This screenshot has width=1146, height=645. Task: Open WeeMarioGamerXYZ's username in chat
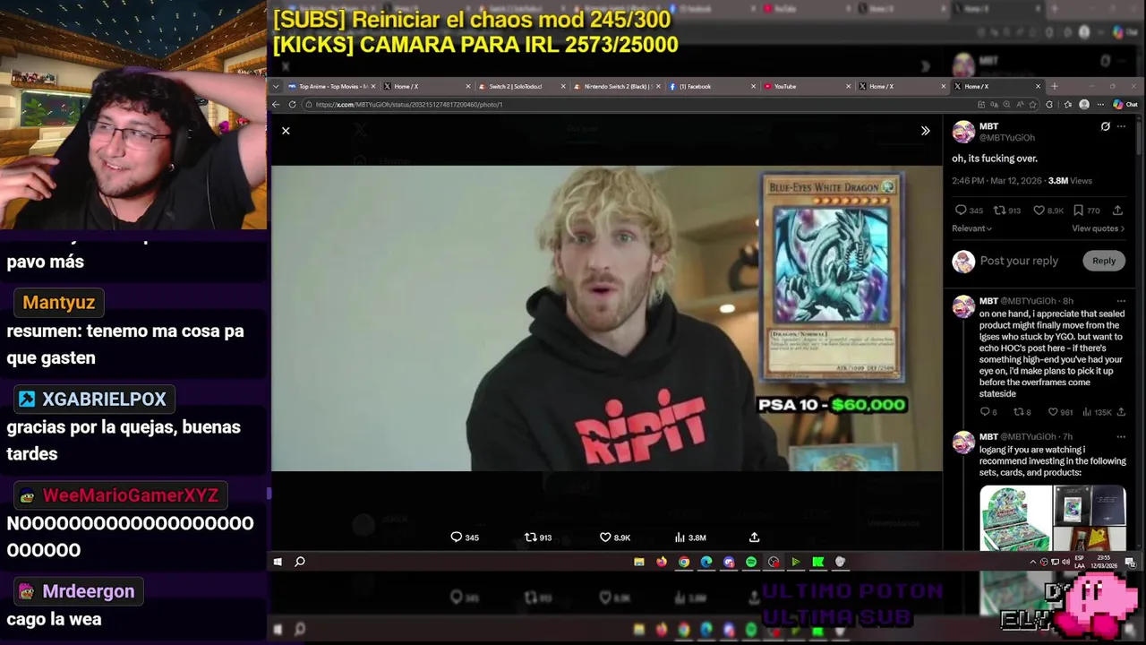click(130, 495)
